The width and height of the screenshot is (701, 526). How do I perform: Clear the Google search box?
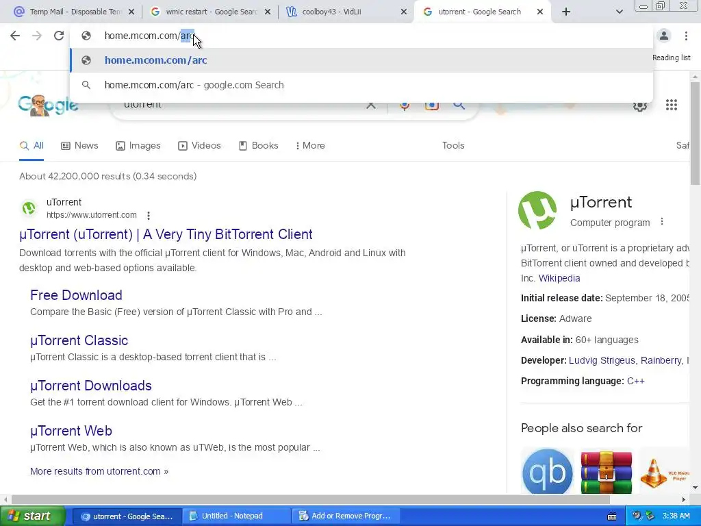pos(370,105)
